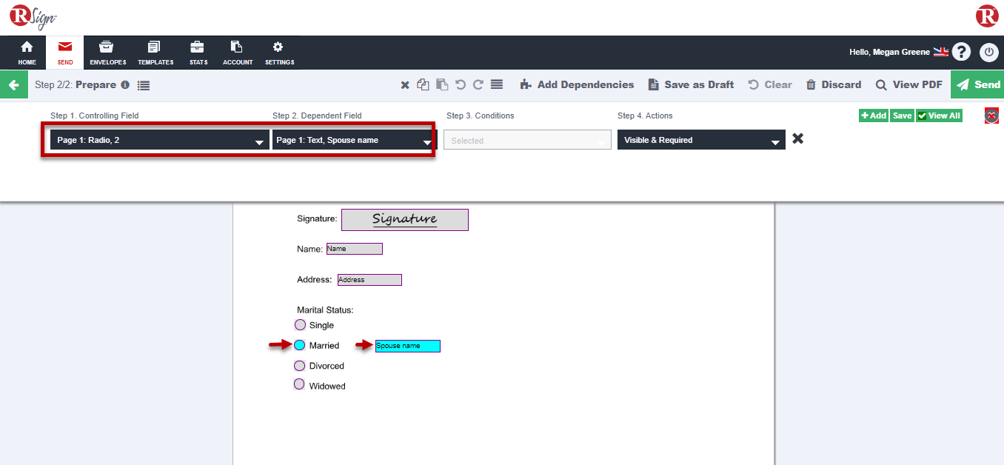Go to the Templates tab
This screenshot has height=465, width=1004.
[155, 53]
